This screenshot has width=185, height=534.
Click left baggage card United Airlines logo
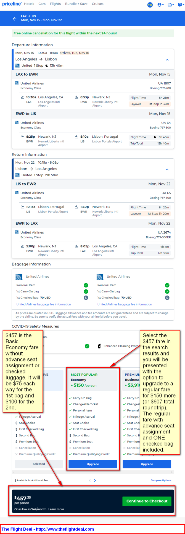tap(19, 277)
